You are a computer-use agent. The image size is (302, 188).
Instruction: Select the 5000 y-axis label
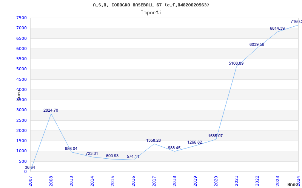[x=22, y=69]
